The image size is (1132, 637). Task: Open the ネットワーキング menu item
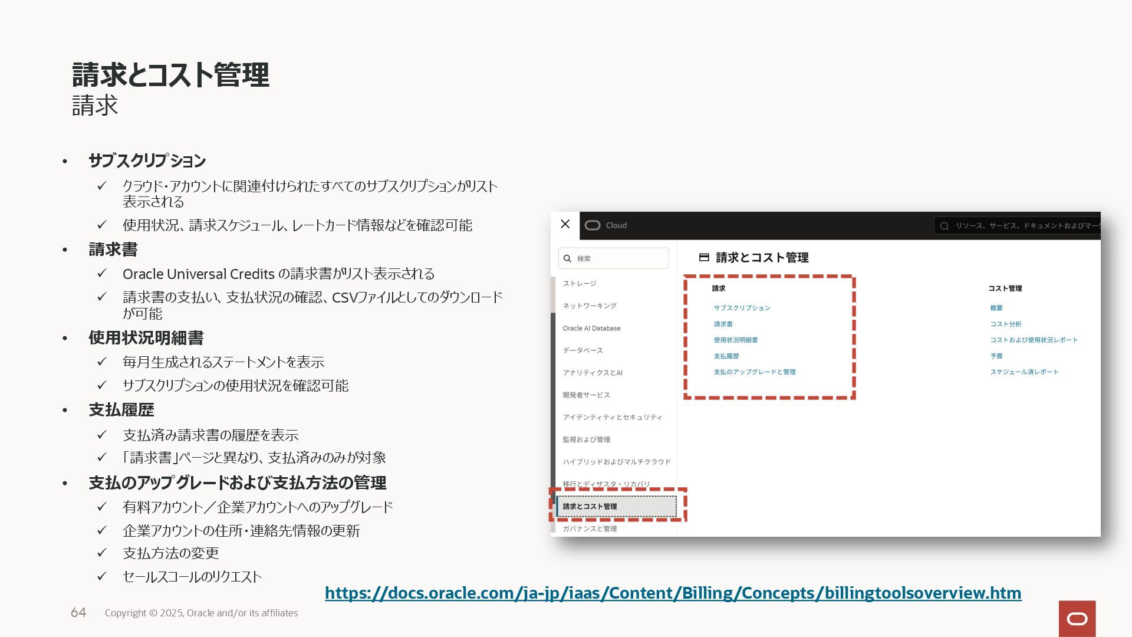click(590, 306)
